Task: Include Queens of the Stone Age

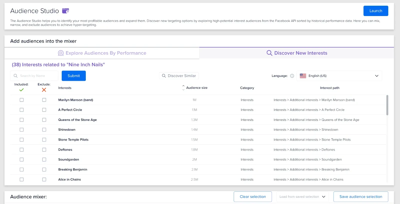Action: point(22,120)
